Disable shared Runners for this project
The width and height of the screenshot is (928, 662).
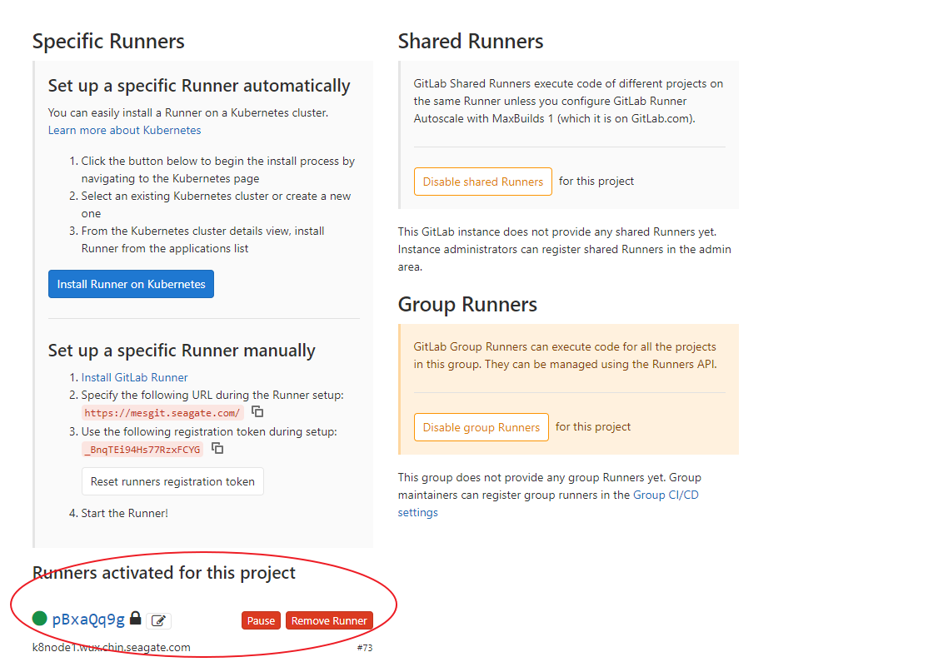(x=482, y=181)
